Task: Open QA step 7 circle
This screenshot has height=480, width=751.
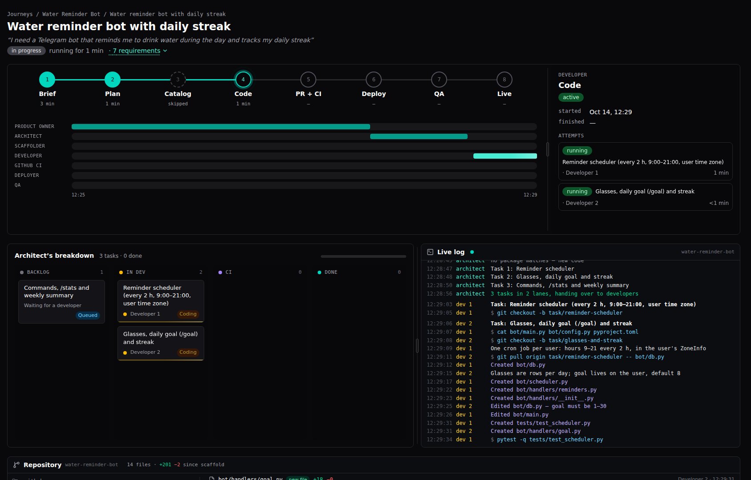Action: click(439, 80)
